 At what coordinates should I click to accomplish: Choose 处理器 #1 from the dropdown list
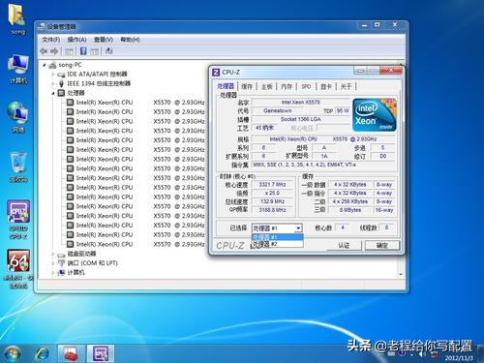coord(277,237)
